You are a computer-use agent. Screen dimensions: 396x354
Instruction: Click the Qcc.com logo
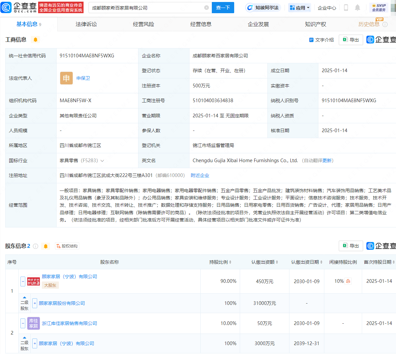point(19,8)
